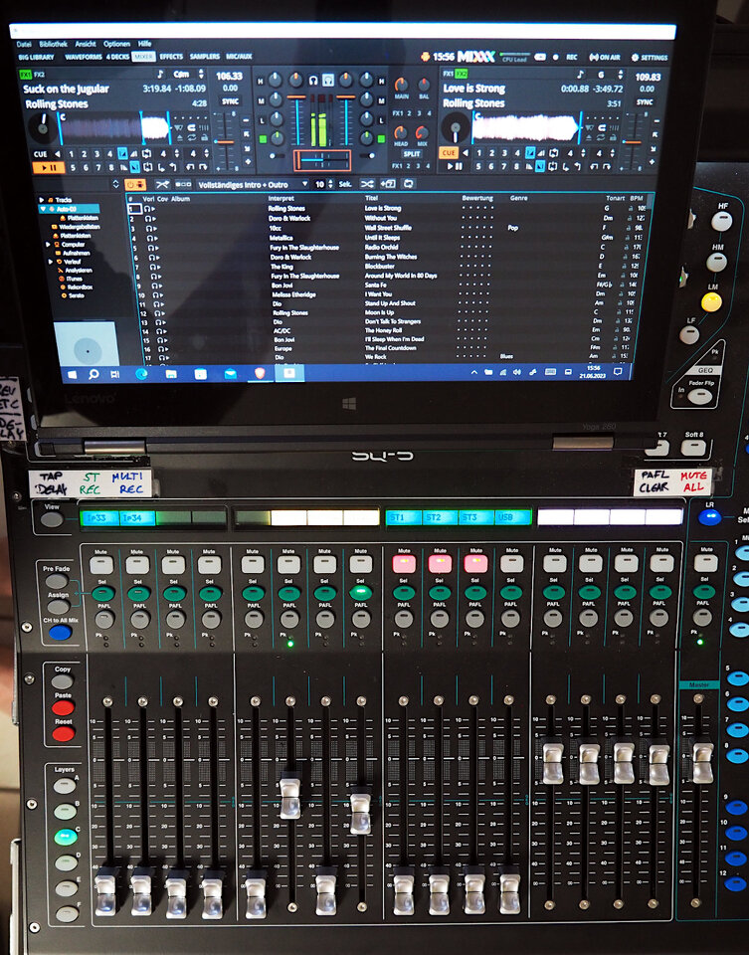Open the Hilfe menu
The width and height of the screenshot is (749, 955).
pyautogui.click(x=145, y=44)
